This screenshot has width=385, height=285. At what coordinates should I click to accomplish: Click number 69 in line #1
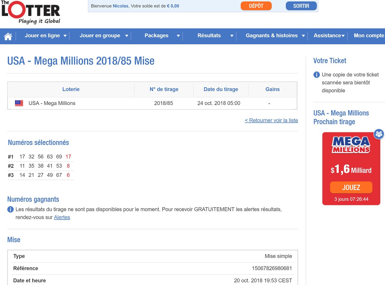click(59, 157)
